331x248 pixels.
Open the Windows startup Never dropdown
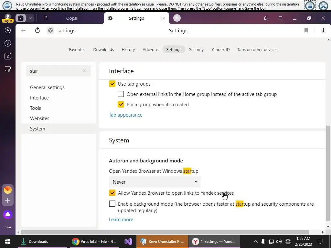click(x=155, y=182)
